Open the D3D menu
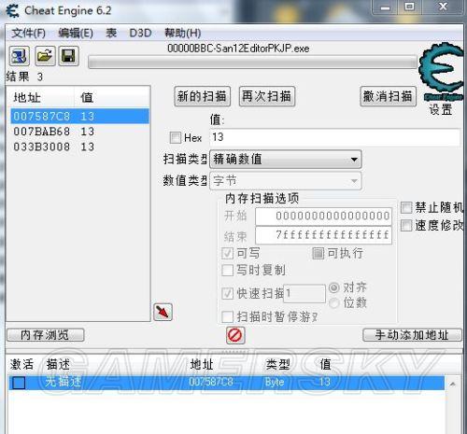 tap(140, 33)
